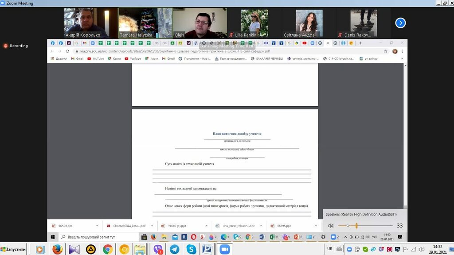Adjust the speakers volume slider
454x255 pixels.
point(356,226)
